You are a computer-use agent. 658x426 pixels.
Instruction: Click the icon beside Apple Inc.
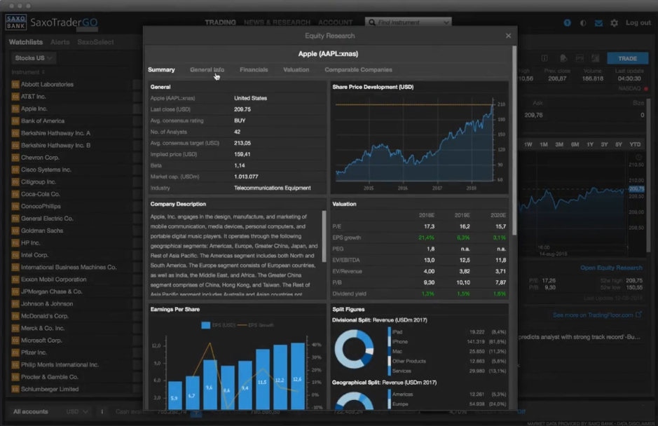pyautogui.click(x=15, y=109)
